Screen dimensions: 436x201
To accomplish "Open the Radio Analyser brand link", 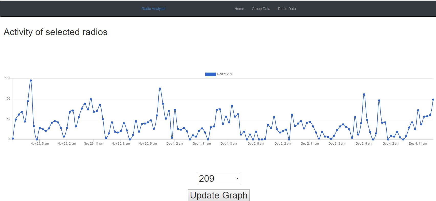I will tap(154, 9).
